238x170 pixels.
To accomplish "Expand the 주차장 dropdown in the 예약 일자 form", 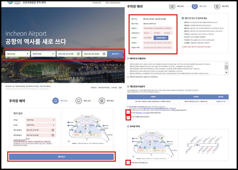I will [41, 125].
